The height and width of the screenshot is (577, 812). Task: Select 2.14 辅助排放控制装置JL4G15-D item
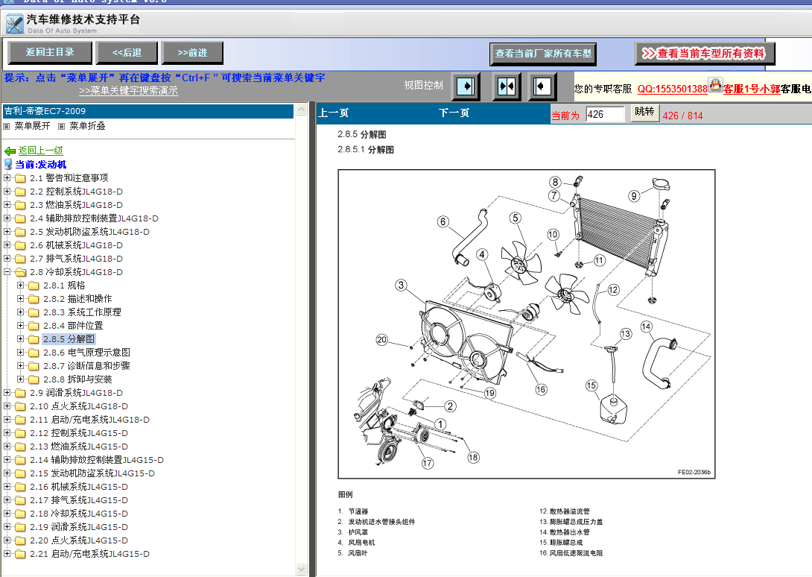tap(97, 460)
